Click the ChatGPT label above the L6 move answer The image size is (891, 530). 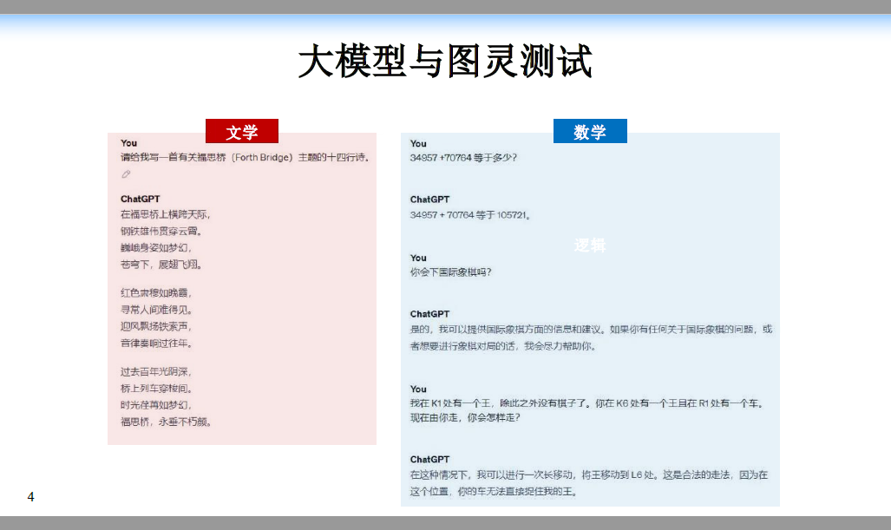429,460
